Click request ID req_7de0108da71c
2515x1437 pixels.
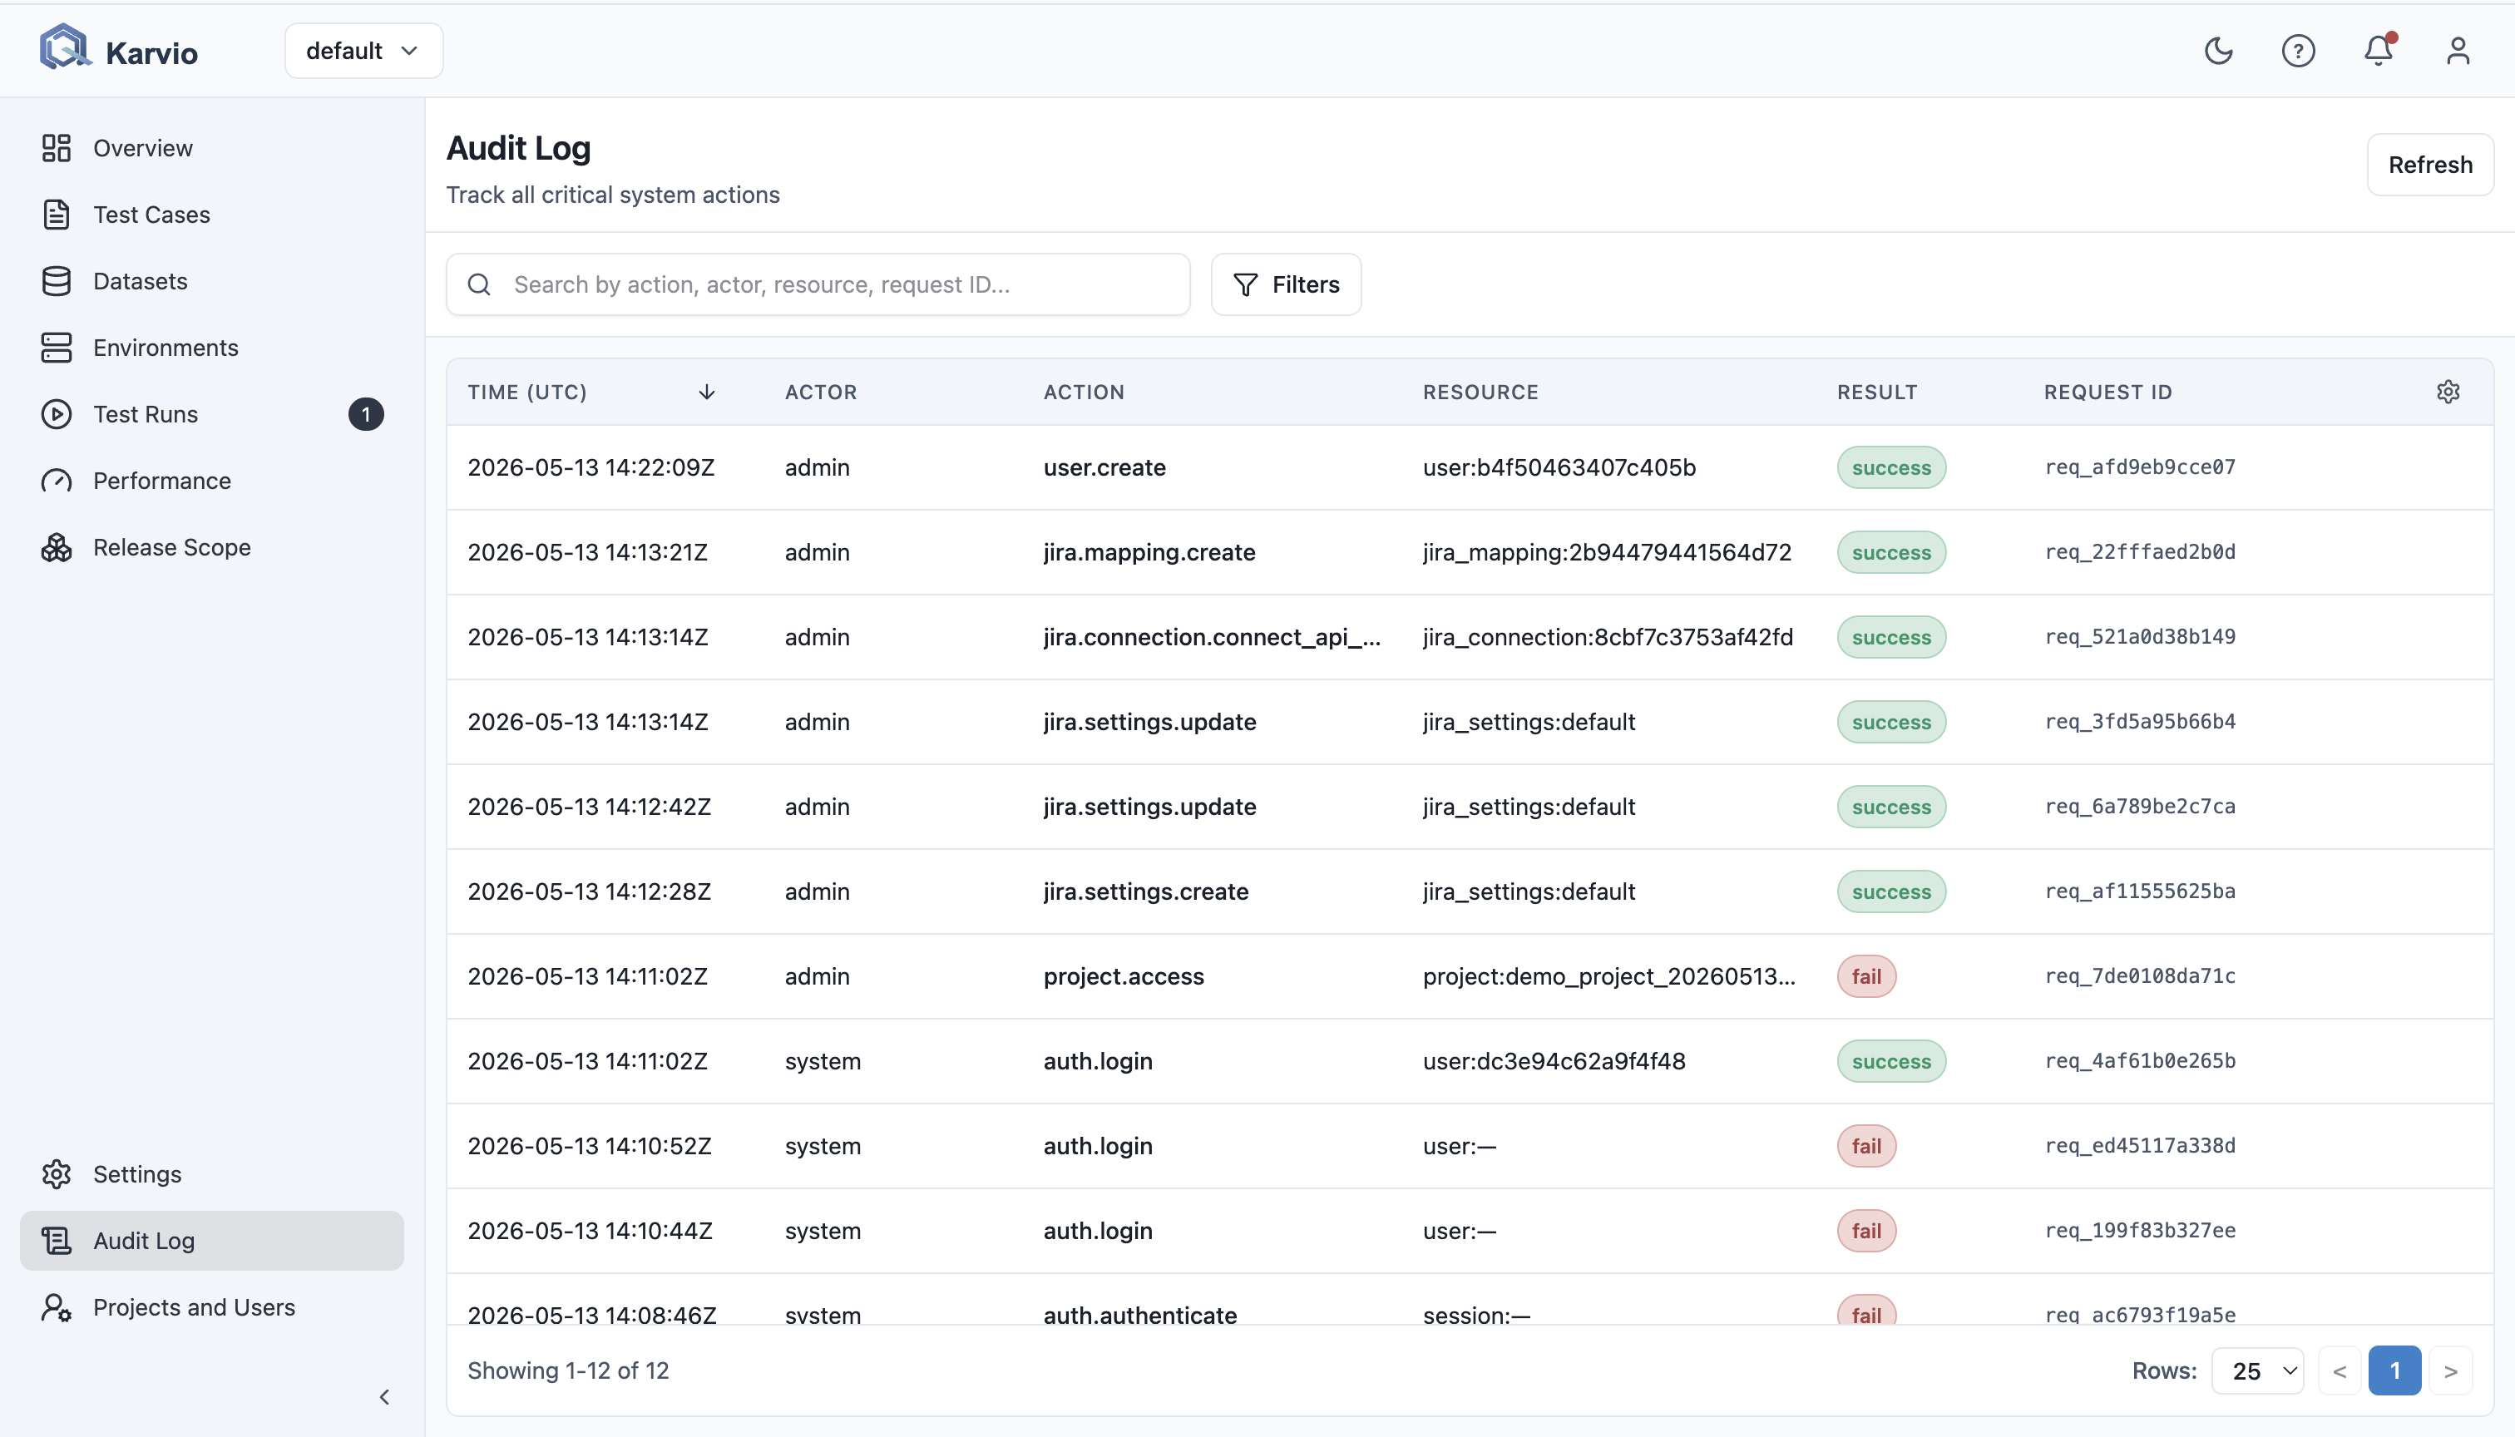(2140, 977)
